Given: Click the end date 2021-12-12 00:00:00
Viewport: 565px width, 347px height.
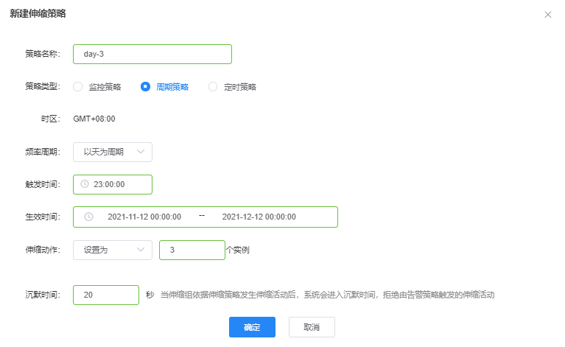Looking at the screenshot, I should 259,217.
